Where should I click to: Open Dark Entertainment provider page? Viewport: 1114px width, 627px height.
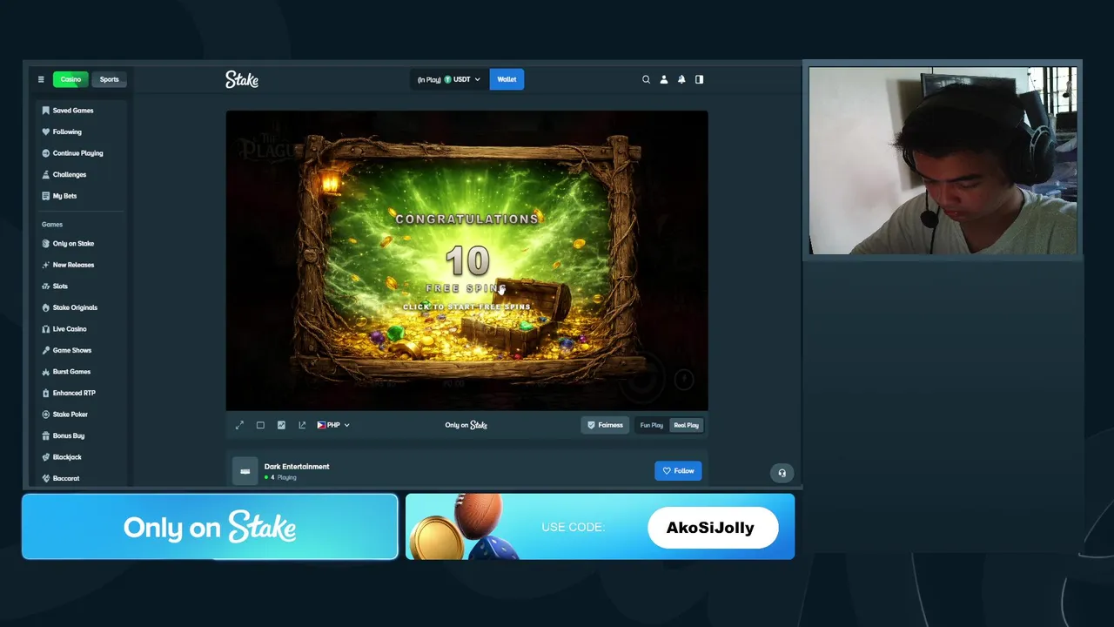pos(297,467)
